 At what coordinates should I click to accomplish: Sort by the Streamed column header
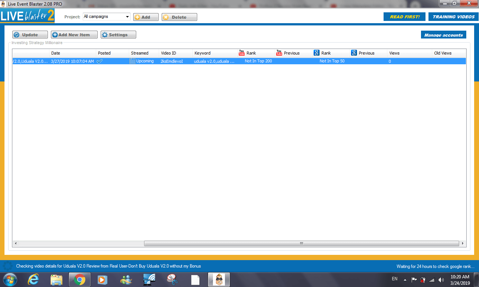pos(144,53)
